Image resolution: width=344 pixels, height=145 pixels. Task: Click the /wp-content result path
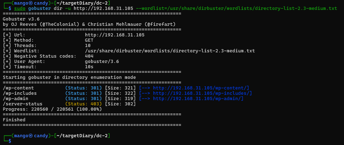pyautogui.click(x=18, y=88)
